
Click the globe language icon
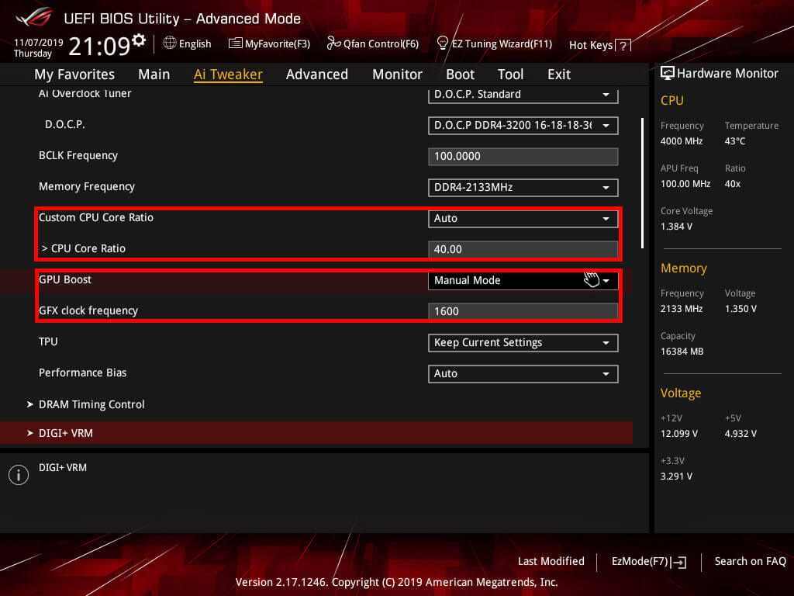[x=170, y=43]
